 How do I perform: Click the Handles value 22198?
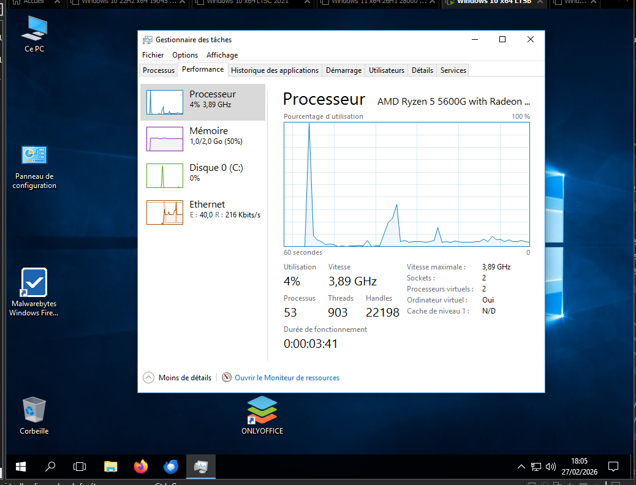pyautogui.click(x=382, y=312)
